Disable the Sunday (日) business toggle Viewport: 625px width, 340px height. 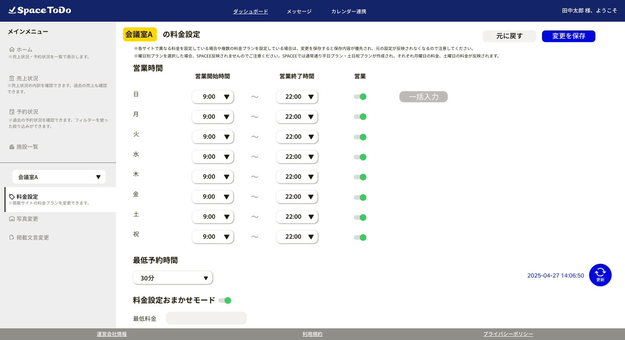[x=360, y=97]
